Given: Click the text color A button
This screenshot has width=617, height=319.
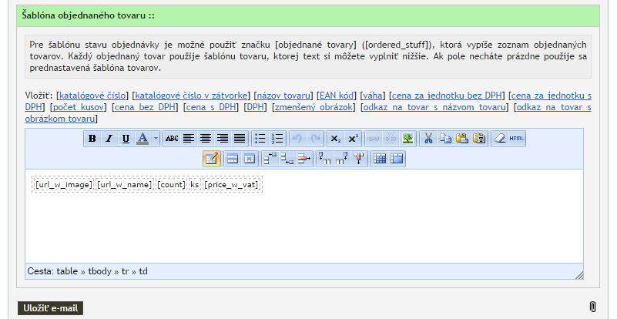Looking at the screenshot, I should (x=143, y=139).
